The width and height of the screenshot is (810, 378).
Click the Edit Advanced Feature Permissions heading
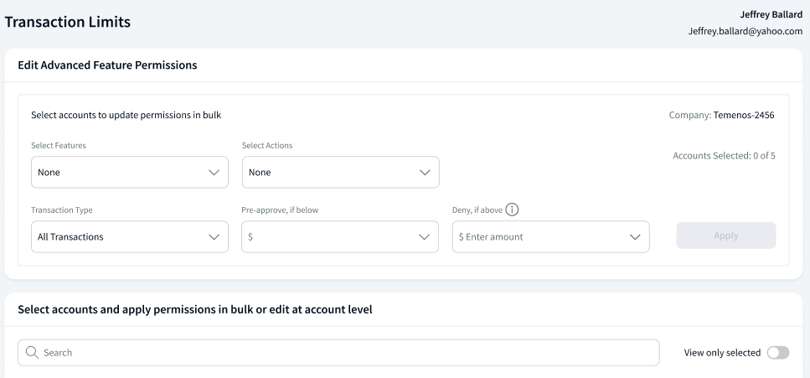point(107,65)
